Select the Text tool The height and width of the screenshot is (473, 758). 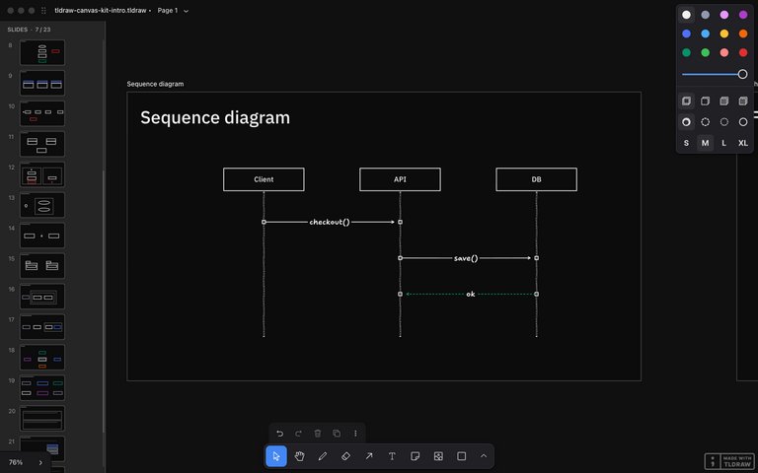392,456
